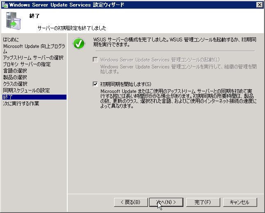Click the server header icon beside 終了
The width and height of the screenshot is (265, 213).
(14, 21)
